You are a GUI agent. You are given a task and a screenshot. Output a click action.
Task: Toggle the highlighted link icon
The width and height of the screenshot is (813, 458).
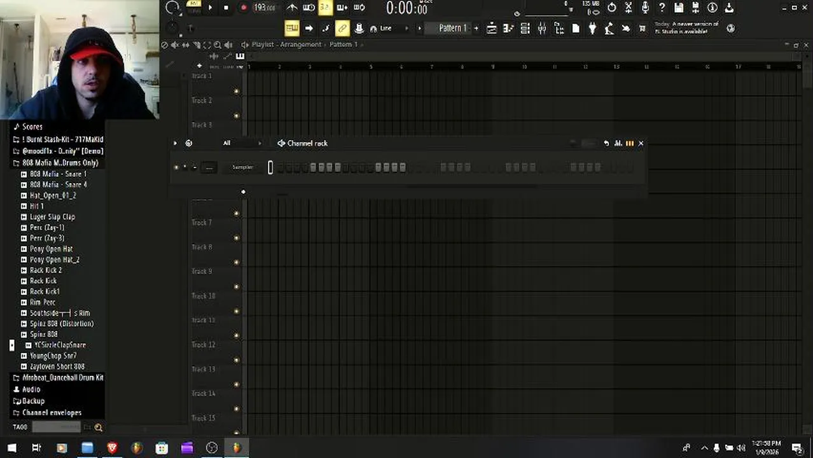(x=342, y=28)
